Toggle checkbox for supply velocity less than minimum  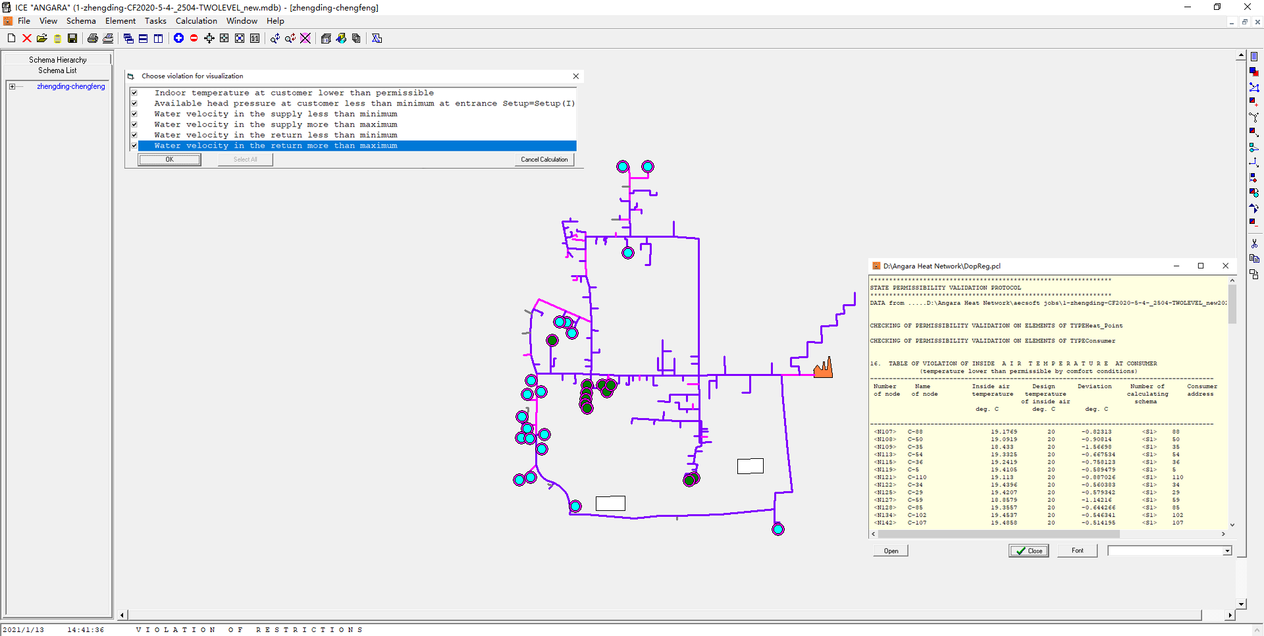[x=134, y=114]
